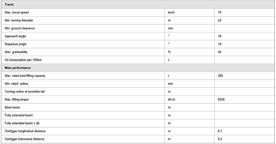Select the kN.m unit cell
The image size is (276, 144).
click(189, 100)
